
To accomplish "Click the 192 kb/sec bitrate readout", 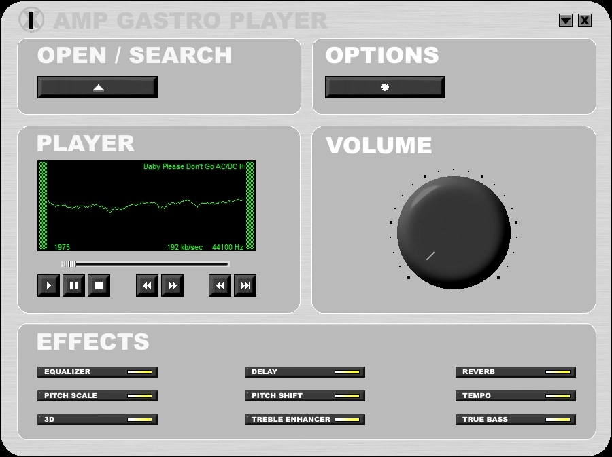I will [184, 247].
